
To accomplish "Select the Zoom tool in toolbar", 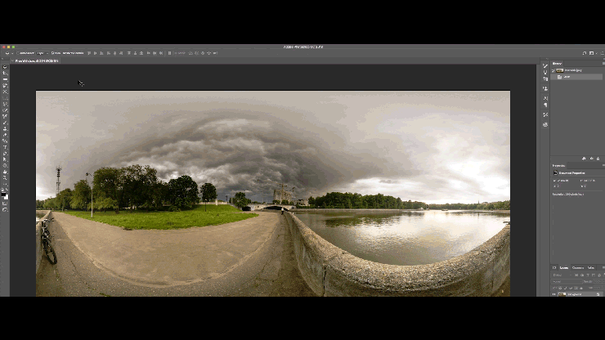I will pyautogui.click(x=5, y=177).
